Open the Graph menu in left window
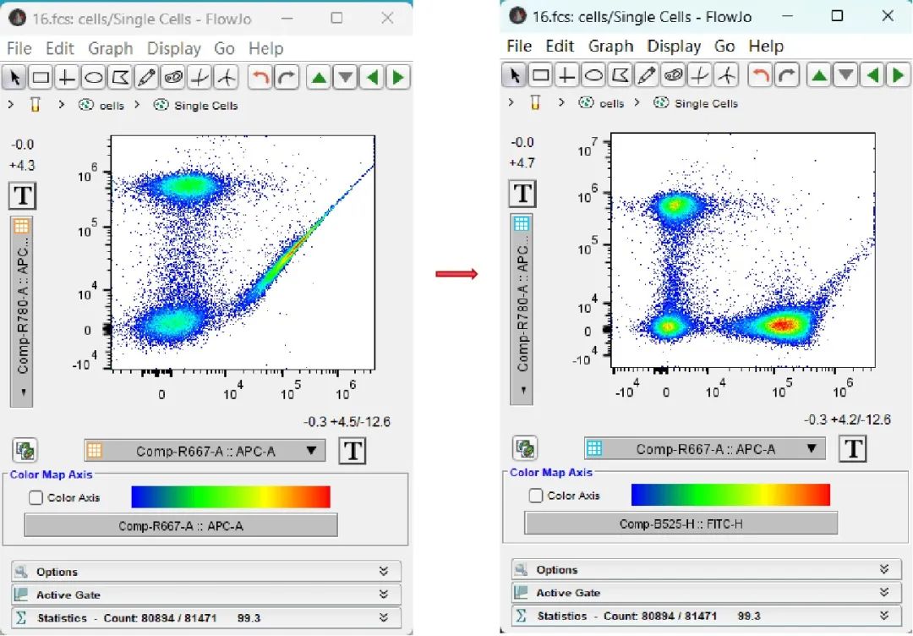 111,48
